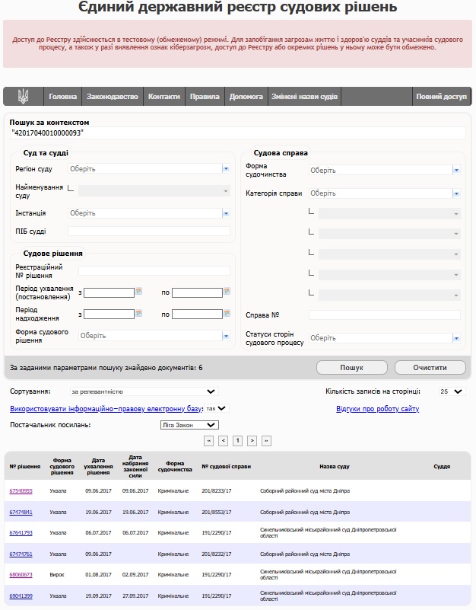Viewport: 476px width, 610px height.
Task: Open the Головна menu item
Action: tap(62, 97)
